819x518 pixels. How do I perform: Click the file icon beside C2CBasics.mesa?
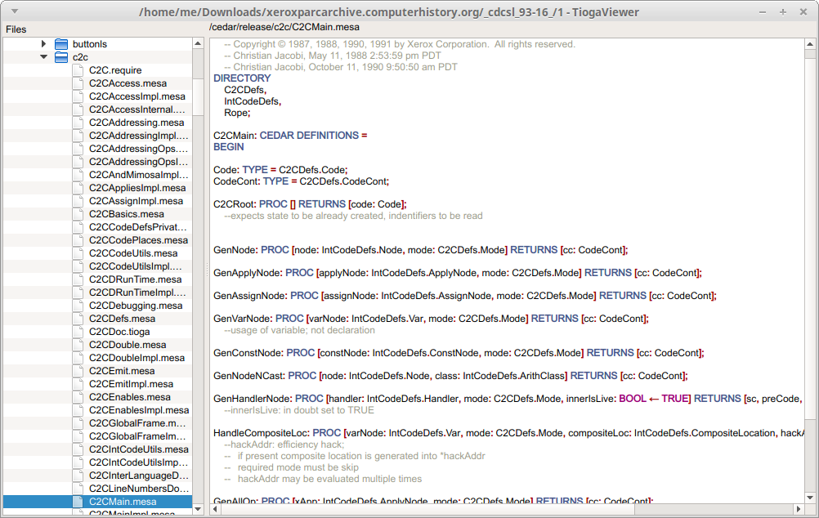coord(78,214)
